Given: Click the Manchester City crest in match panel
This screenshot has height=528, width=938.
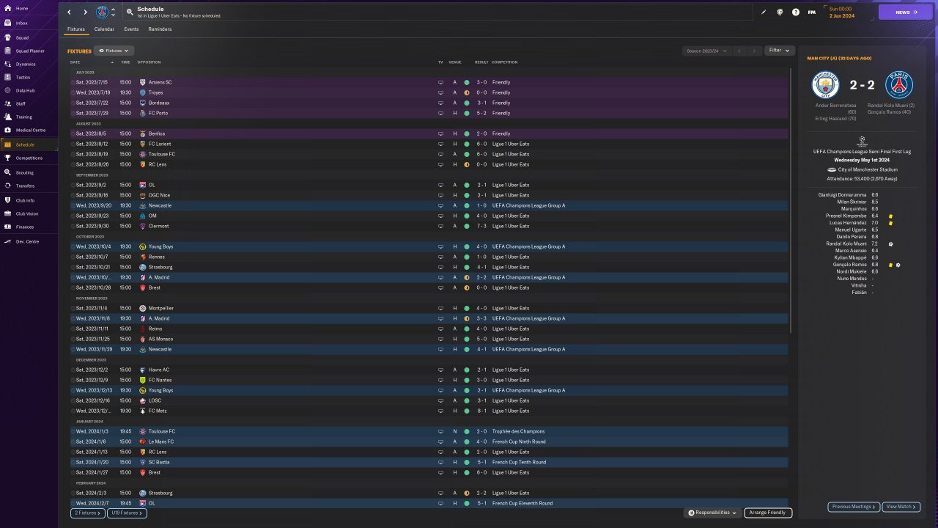Looking at the screenshot, I should point(826,85).
